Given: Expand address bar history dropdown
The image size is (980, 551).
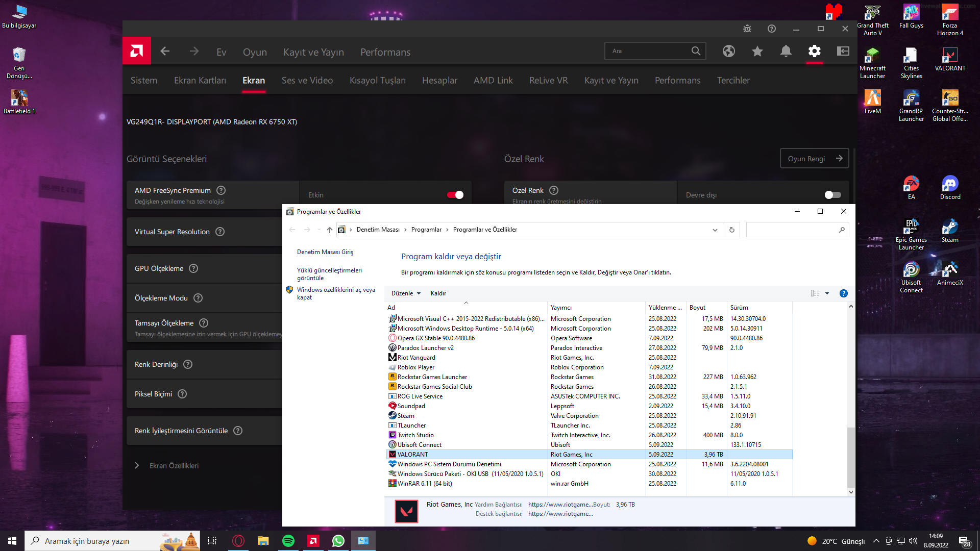Looking at the screenshot, I should click(715, 230).
